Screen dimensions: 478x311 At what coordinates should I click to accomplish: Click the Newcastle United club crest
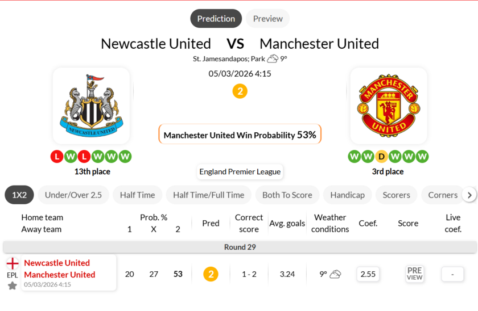pyautogui.click(x=91, y=106)
